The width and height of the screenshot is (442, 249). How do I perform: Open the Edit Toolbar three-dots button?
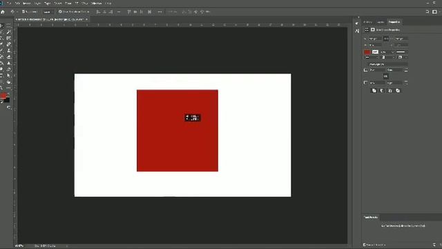click(x=9, y=88)
